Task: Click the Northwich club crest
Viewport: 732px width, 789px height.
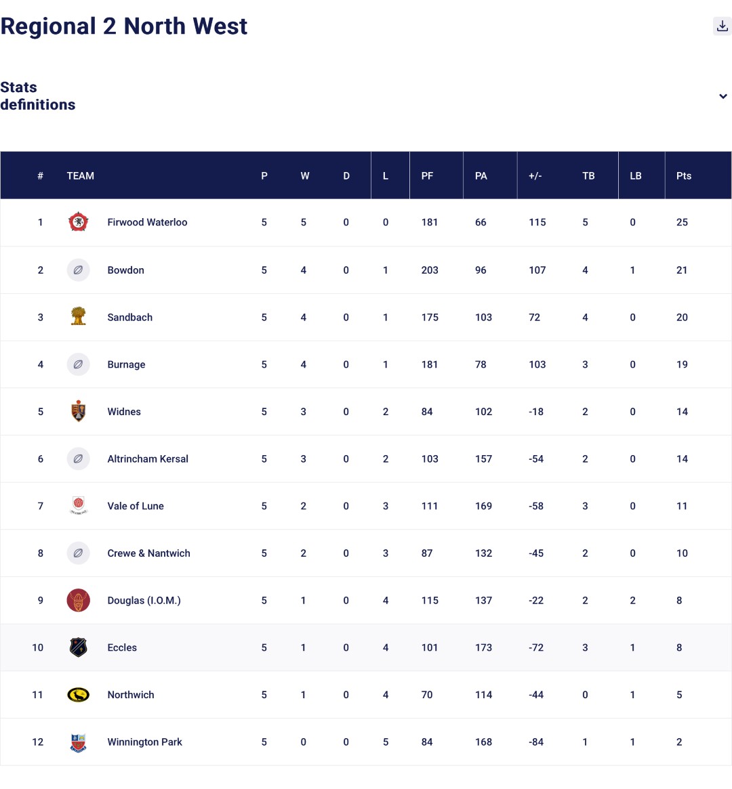Action: (x=79, y=695)
